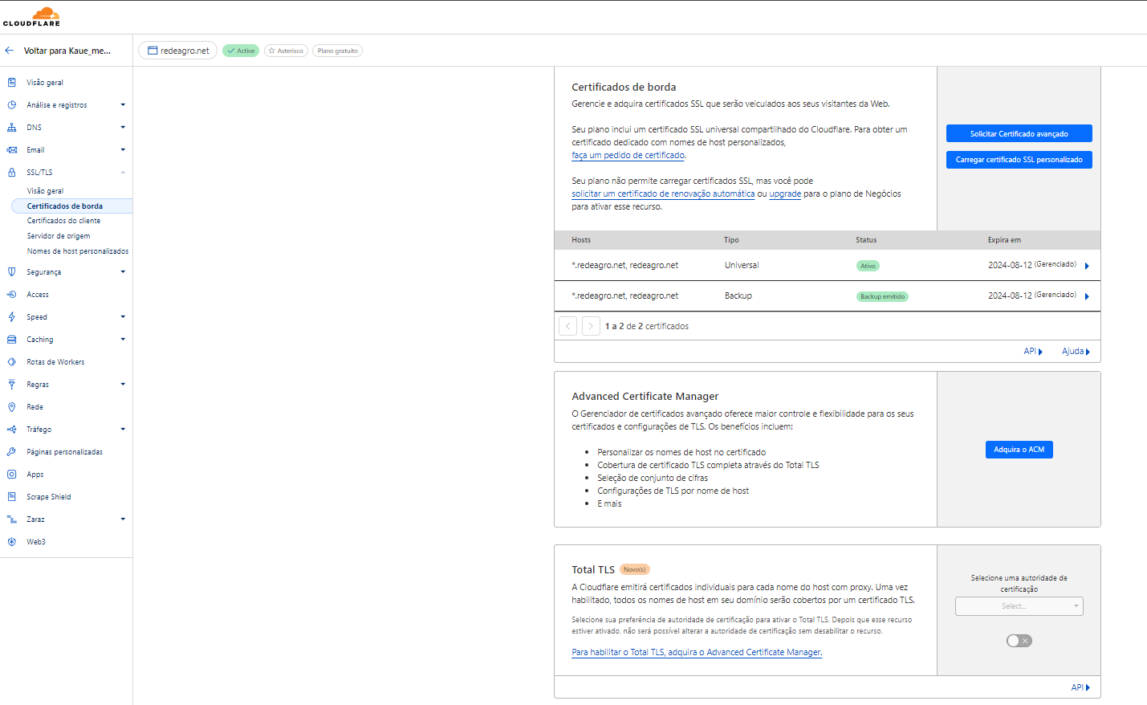
Task: Click the Segurança shield icon
Action: pyautogui.click(x=11, y=272)
